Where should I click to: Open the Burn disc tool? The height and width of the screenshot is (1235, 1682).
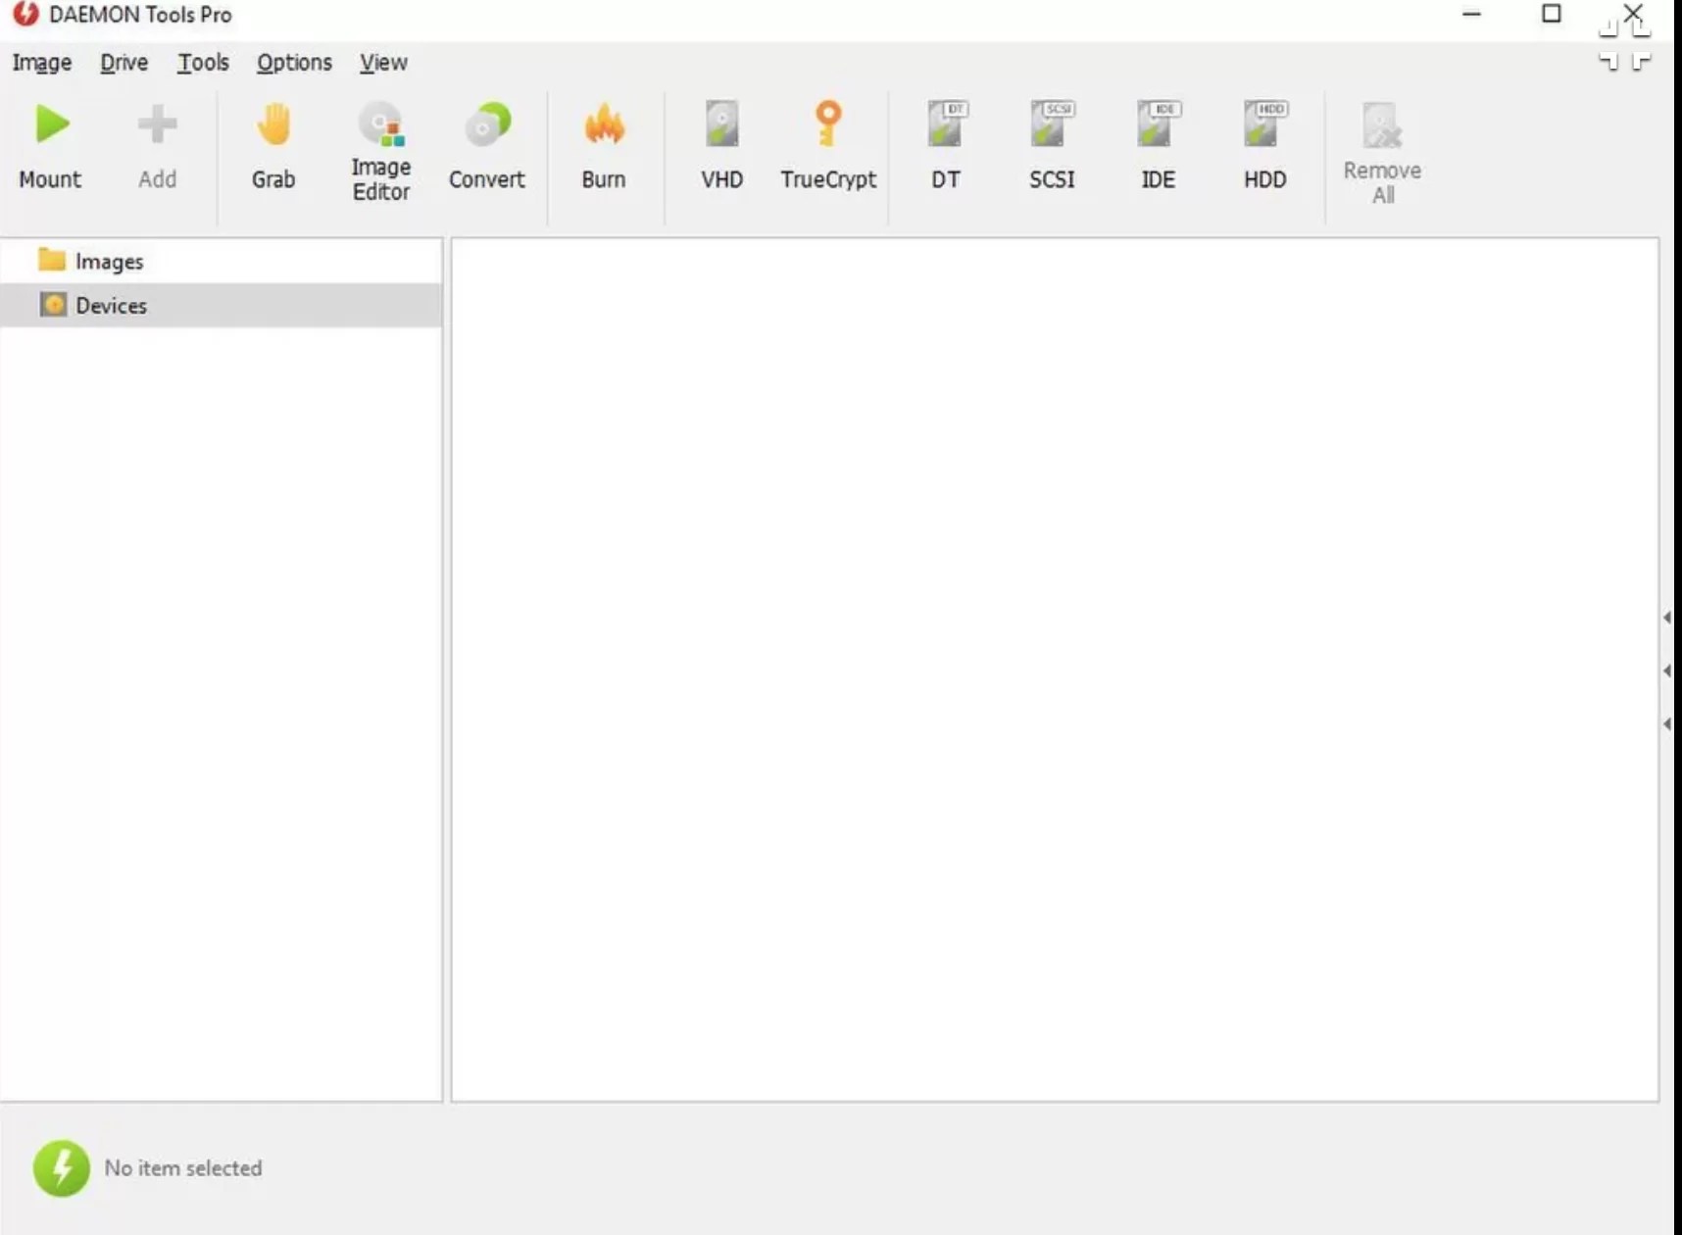click(x=604, y=147)
